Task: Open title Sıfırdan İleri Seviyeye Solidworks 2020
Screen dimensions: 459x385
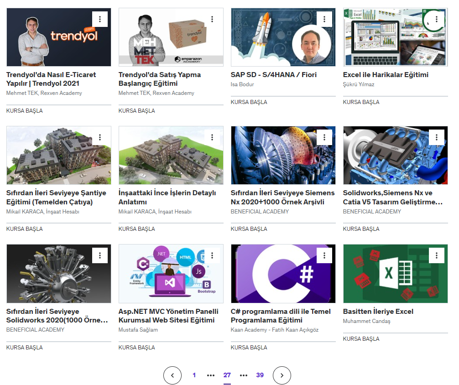Action: (x=57, y=316)
